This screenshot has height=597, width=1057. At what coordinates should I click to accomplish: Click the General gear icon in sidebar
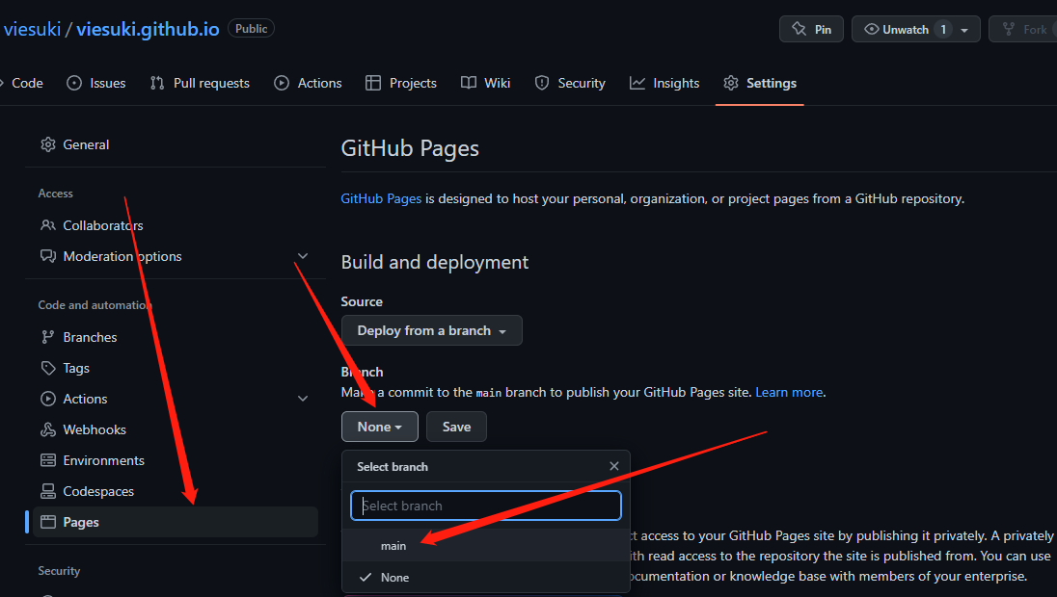(x=48, y=144)
